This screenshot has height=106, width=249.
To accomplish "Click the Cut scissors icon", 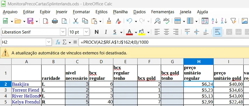I will (76, 21).
